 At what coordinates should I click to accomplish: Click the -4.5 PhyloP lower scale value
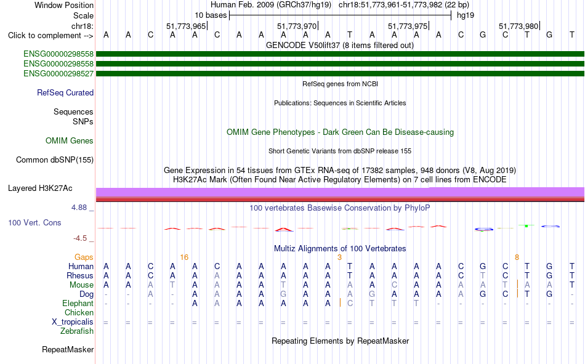tap(80, 238)
